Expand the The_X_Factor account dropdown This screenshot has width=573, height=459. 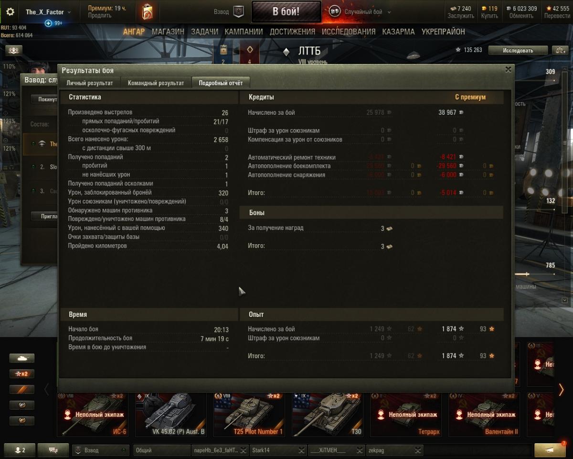[x=48, y=12]
